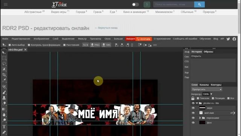Enable the Контроль трансформации checkbox
The width and height of the screenshot is (241, 136).
point(29,45)
